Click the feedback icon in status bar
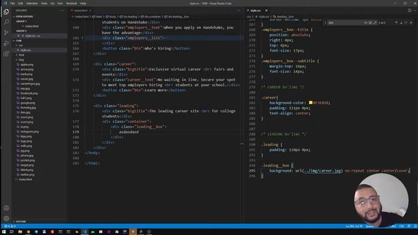 pyautogui.click(x=409, y=227)
